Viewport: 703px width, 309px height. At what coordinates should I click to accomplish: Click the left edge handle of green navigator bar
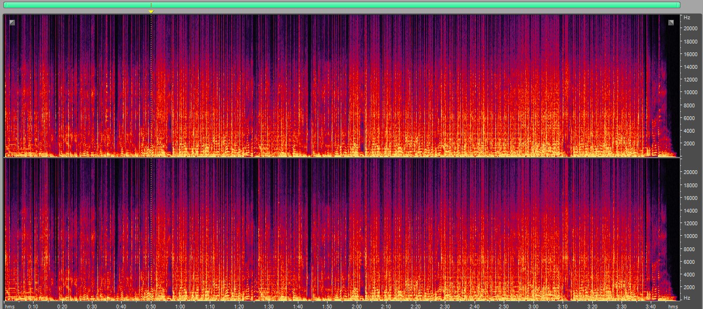pyautogui.click(x=4, y=5)
